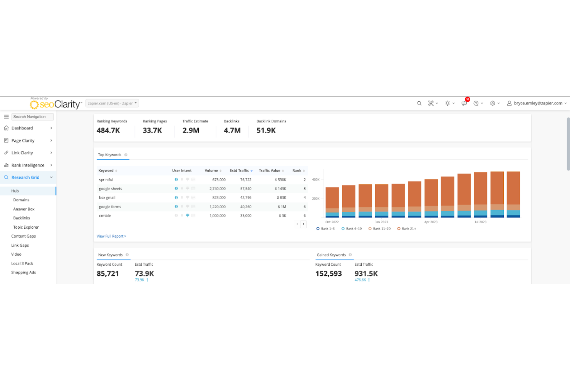The width and height of the screenshot is (570, 380).
Task: Collapse the Research Grid section chevron
Action: [51, 177]
